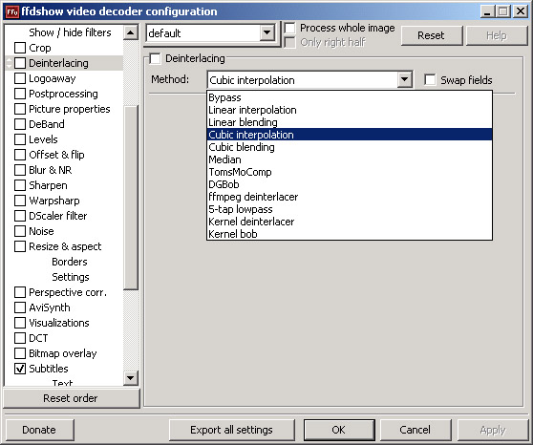Viewport: 533px width, 445px height.
Task: Enable the Crop filter checkbox
Action: [20, 48]
